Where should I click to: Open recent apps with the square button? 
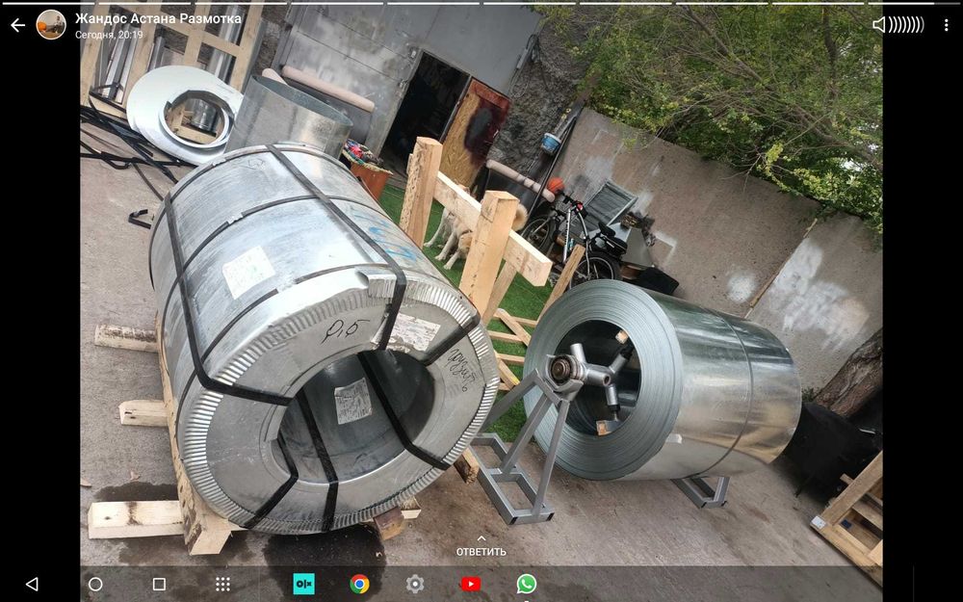click(x=159, y=584)
